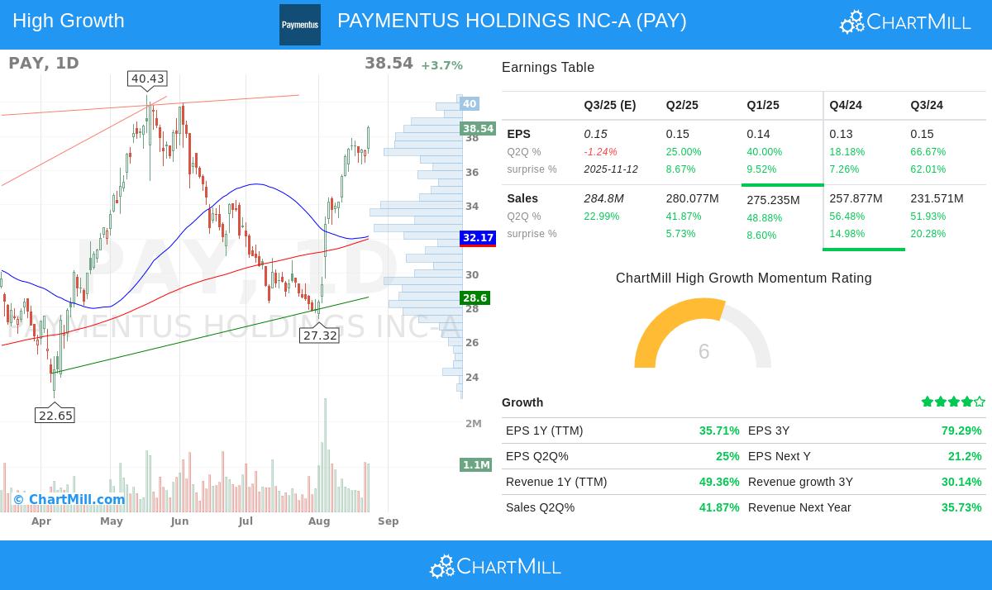
Task: Click the 32.17 moving average price tag
Action: (x=478, y=237)
